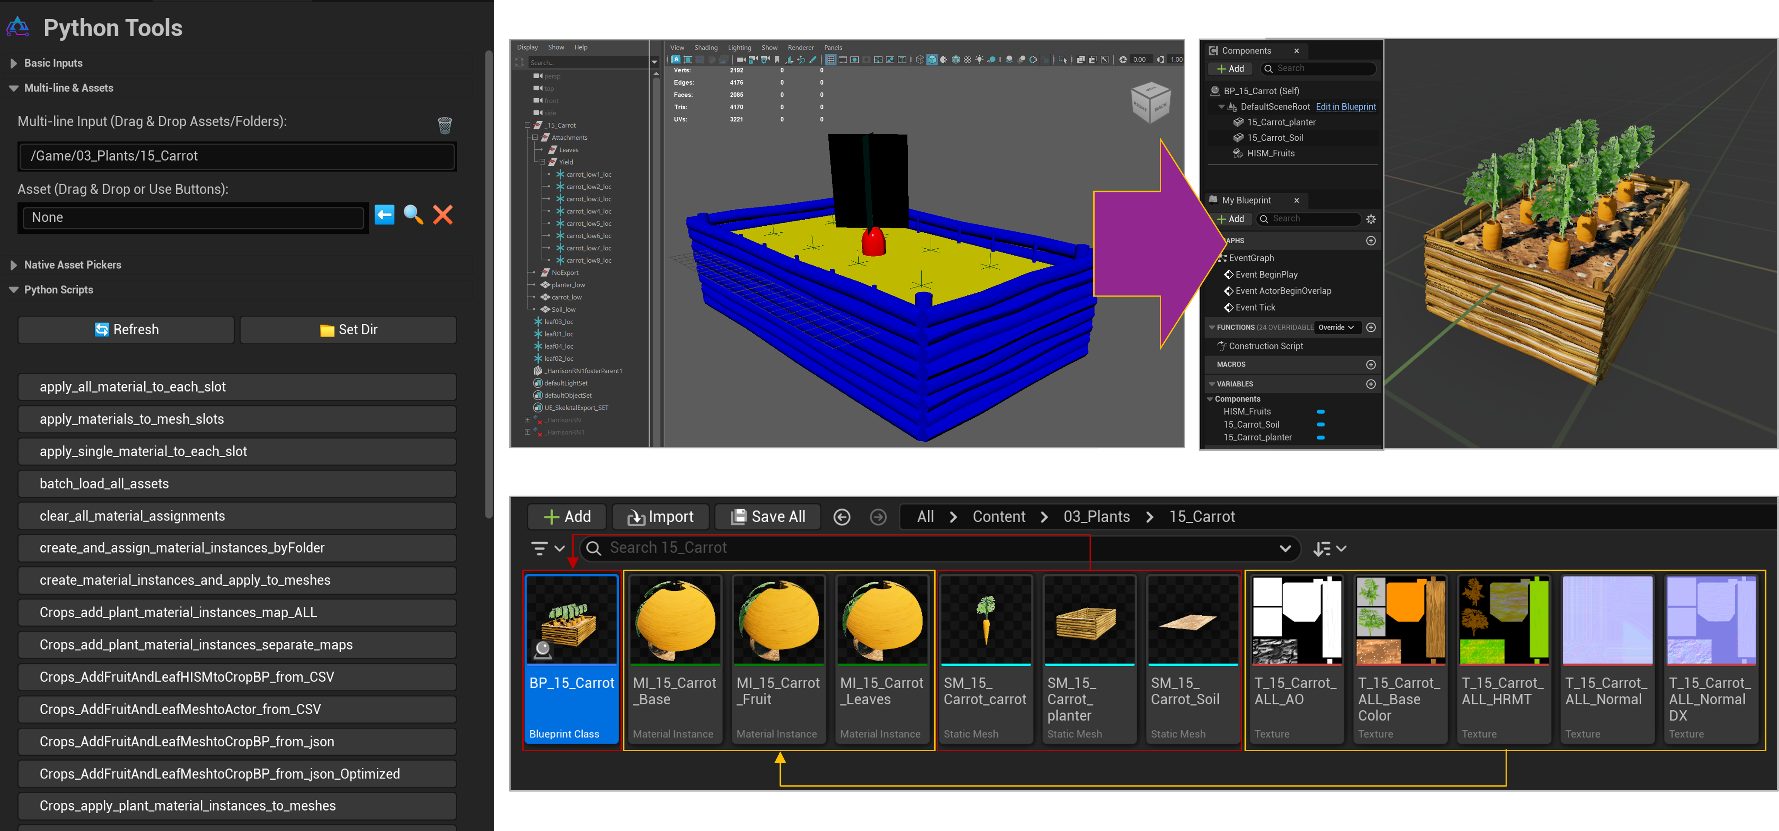The image size is (1779, 831).
Task: Collapse the Multi-line & Assets section
Action: coord(13,88)
